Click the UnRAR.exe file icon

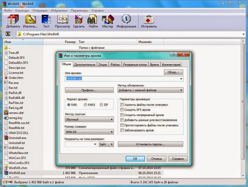[6, 148]
